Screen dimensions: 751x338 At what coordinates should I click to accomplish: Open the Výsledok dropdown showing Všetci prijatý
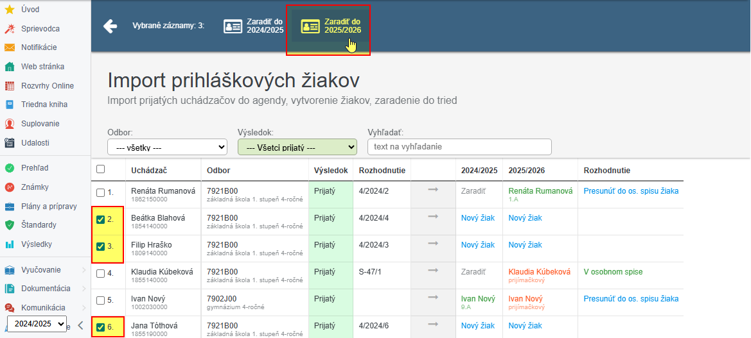[297, 147]
